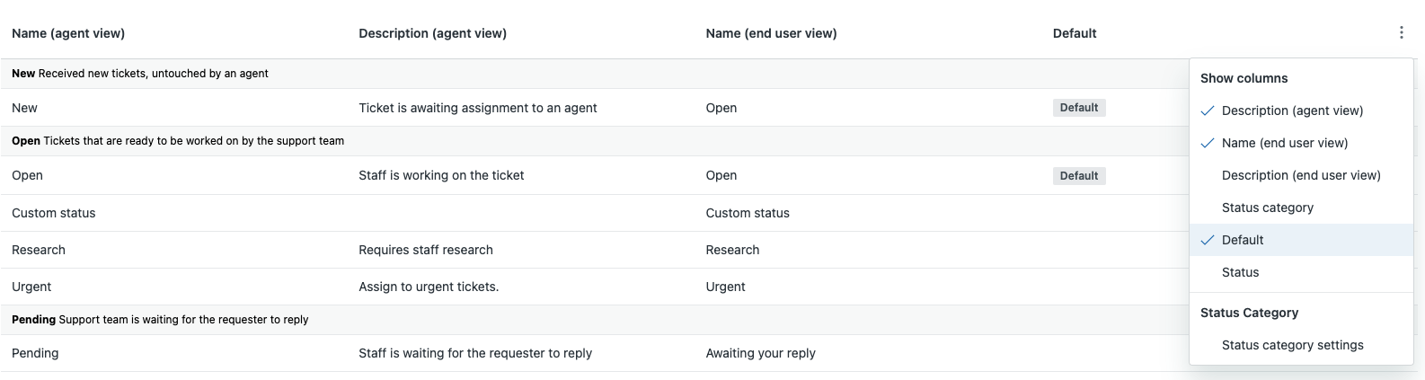
Task: Click the Name (end user view) header
Action: [x=771, y=33]
